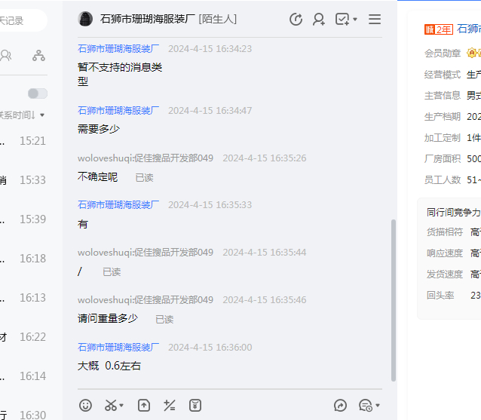The image size is (481, 420).
Task: Open the hamburger menu in chat header
Action: coord(375,20)
